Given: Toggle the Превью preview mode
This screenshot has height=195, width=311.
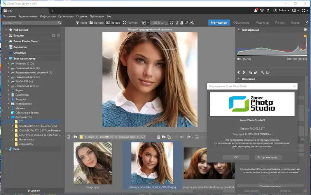Looking at the screenshot, I should click(113, 23).
